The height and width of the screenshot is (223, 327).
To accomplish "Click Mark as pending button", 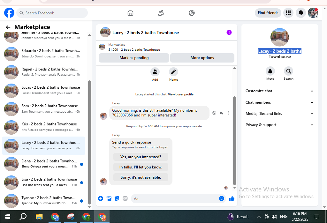I will point(134,58).
